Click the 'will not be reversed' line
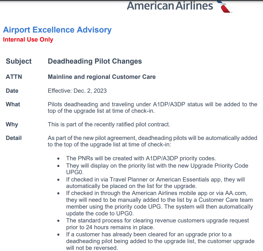The image size is (263, 251). click(x=92, y=248)
